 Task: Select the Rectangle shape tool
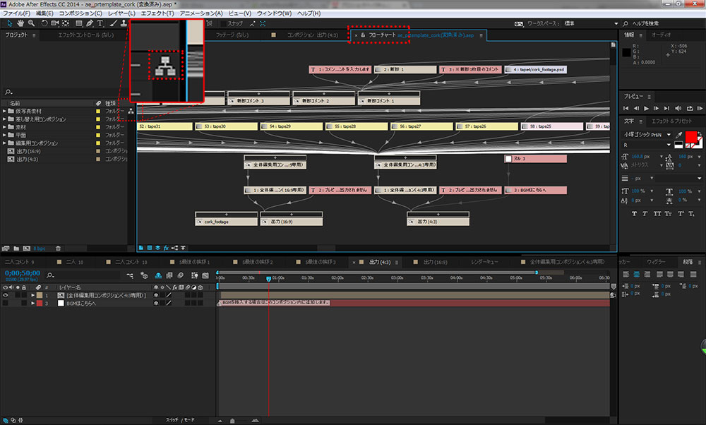coord(79,23)
